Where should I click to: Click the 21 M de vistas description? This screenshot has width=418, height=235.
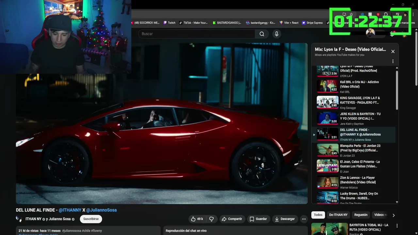pos(88,230)
